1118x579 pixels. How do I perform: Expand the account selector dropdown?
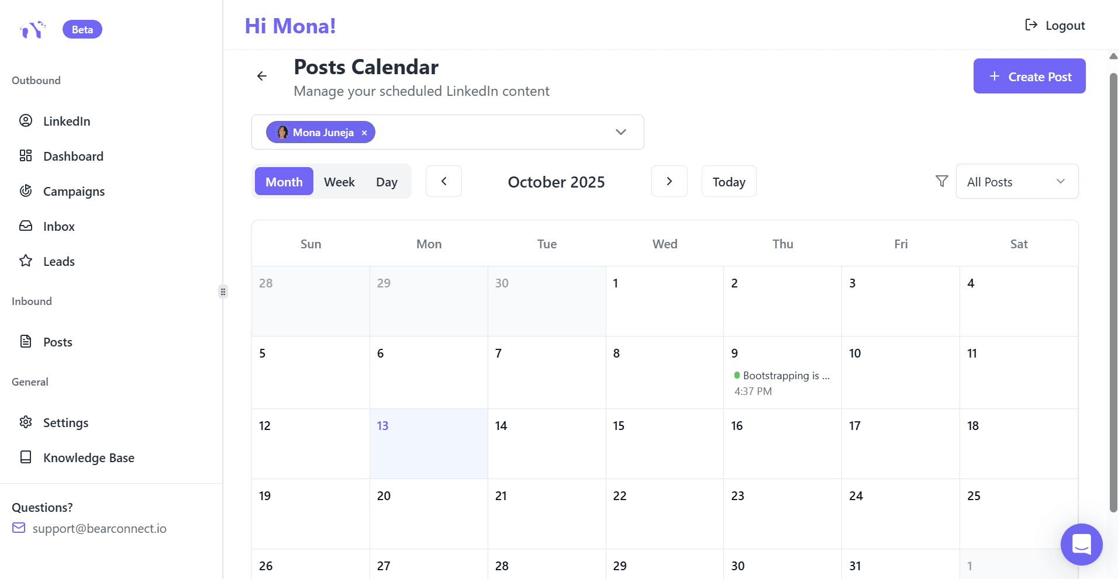[620, 132]
